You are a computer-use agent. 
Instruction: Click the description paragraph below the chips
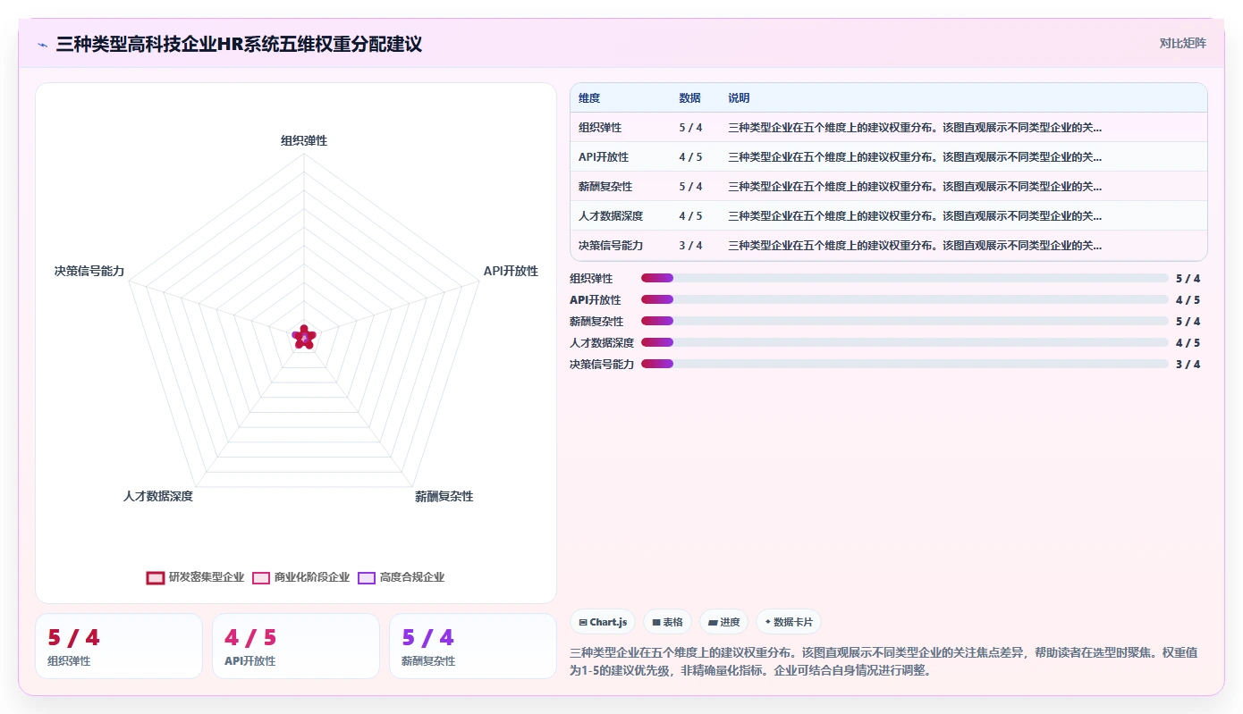click(x=884, y=661)
